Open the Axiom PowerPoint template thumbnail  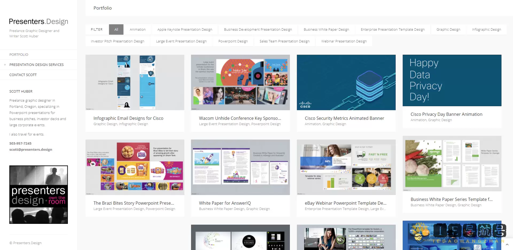tap(346, 237)
